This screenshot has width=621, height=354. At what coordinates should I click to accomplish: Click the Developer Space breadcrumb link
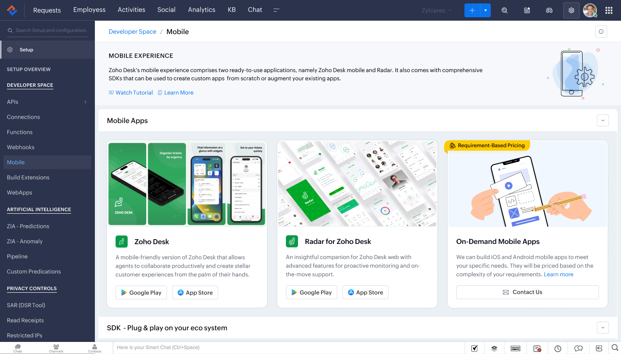(x=132, y=32)
